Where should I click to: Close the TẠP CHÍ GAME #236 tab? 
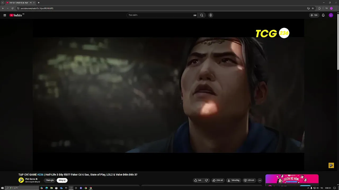point(34,3)
